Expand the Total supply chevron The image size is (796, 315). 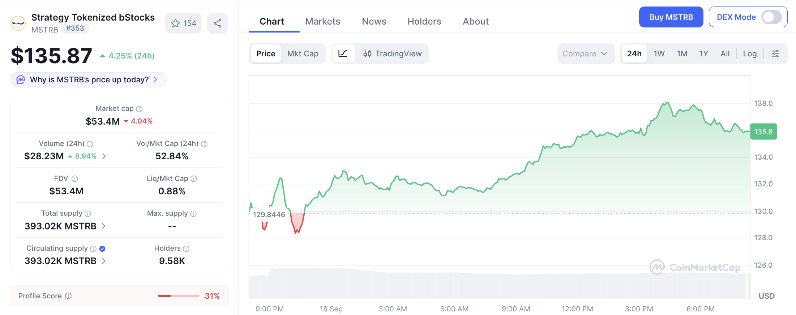[x=104, y=226]
